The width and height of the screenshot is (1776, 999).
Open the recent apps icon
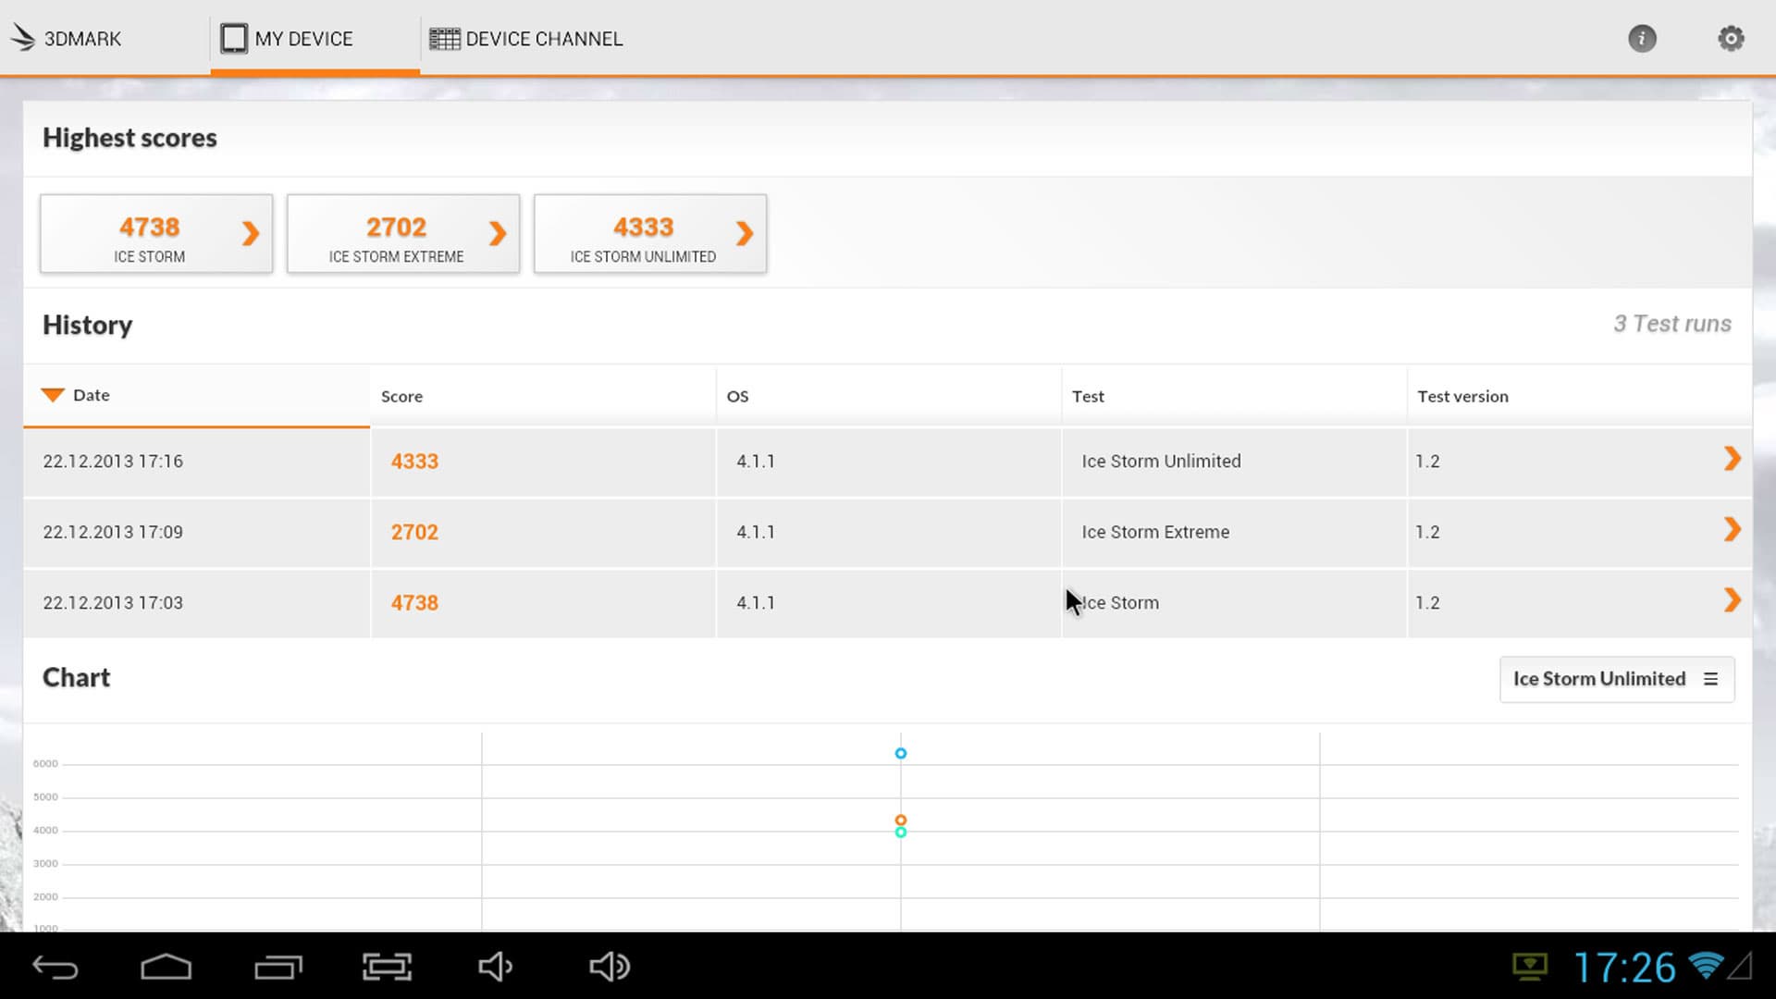[277, 967]
